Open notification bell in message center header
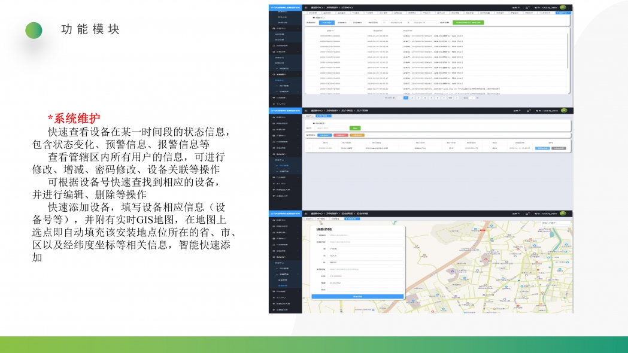The height and width of the screenshot is (353, 628). point(527,8)
